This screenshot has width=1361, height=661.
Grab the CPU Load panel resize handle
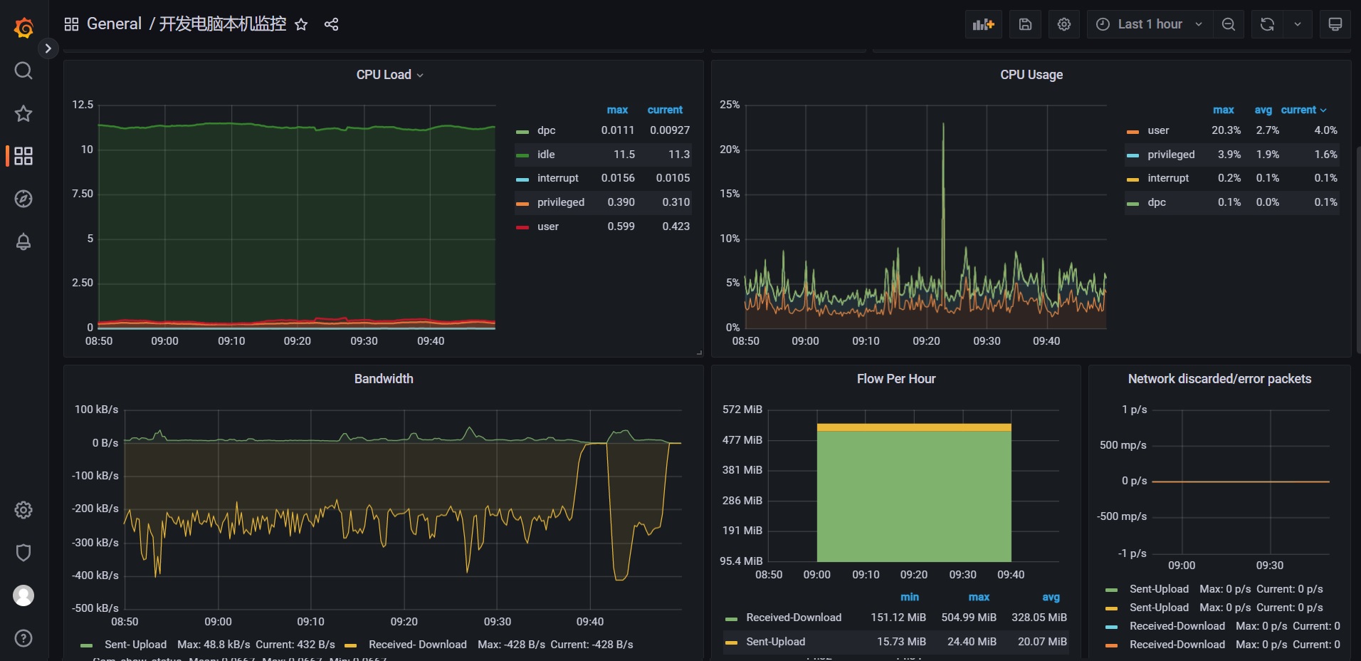click(x=699, y=353)
